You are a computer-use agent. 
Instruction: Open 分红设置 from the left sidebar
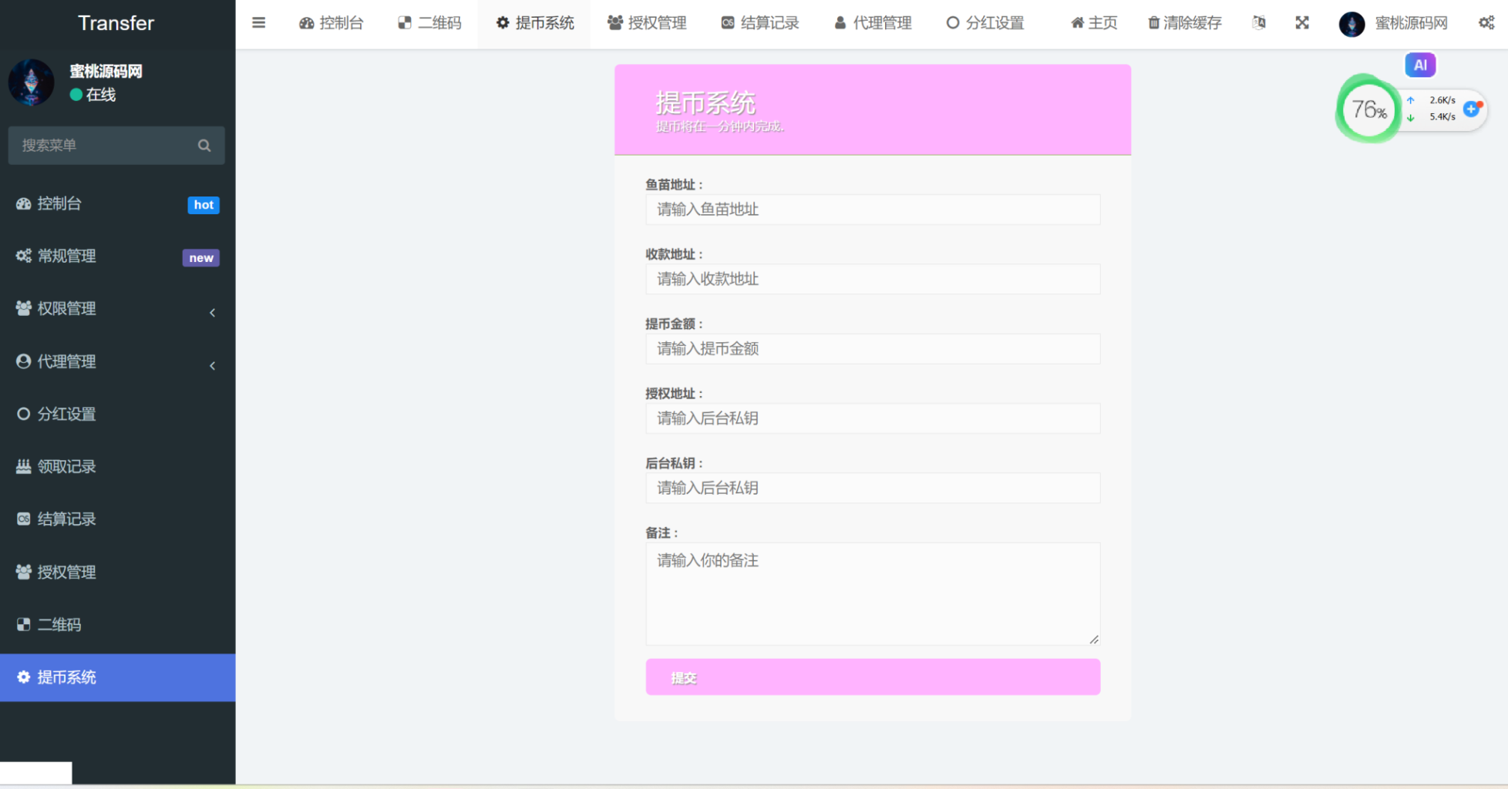click(67, 414)
